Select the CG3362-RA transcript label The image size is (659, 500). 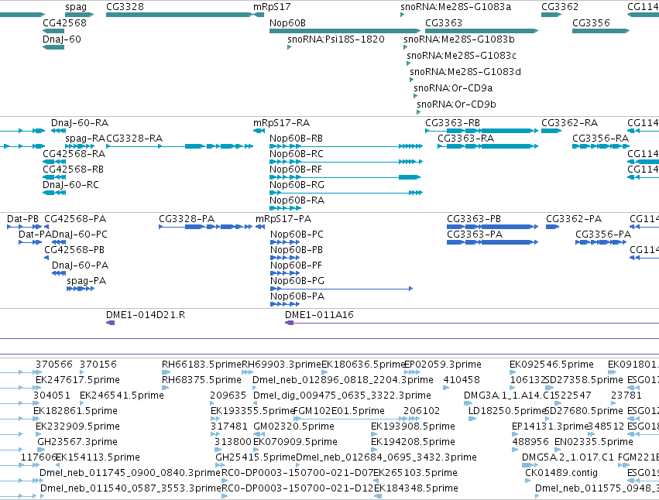pos(569,123)
